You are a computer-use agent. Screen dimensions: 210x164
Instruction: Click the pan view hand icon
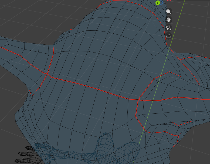pyautogui.click(x=168, y=20)
